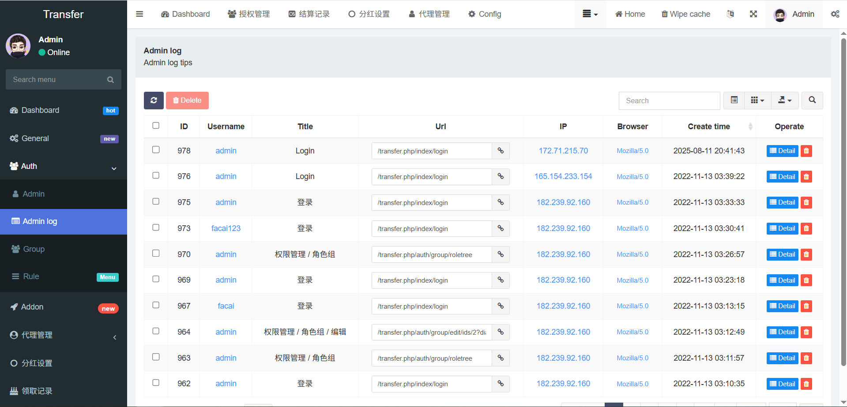Click Admin avatar in top bar
Viewport: 847px width, 407px height.
tap(780, 15)
